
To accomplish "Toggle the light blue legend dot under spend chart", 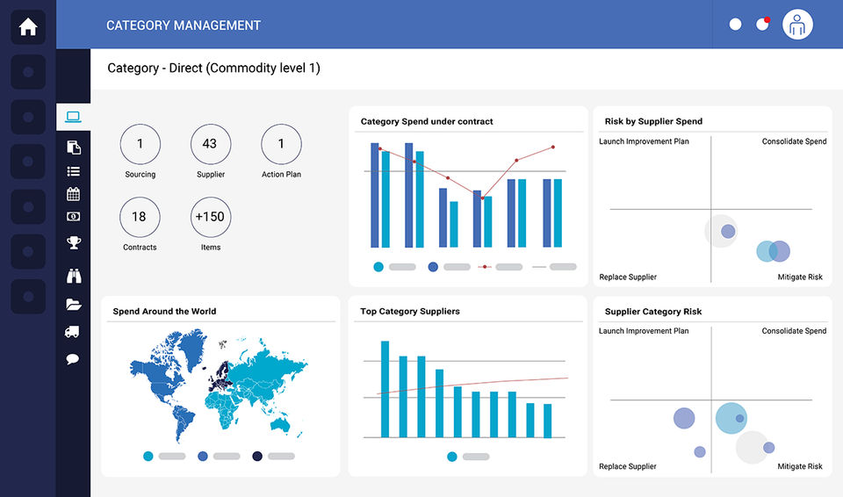I will point(378,267).
